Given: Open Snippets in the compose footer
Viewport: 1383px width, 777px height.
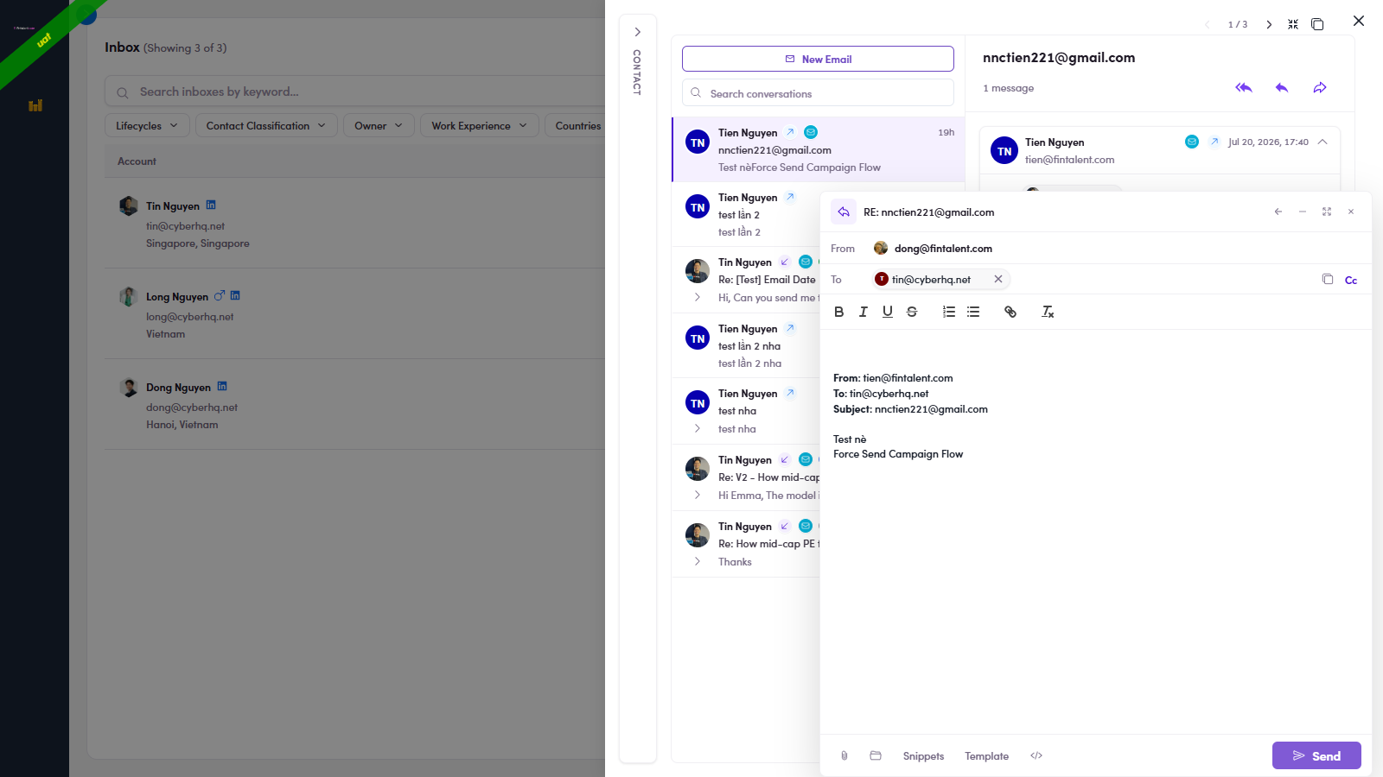Looking at the screenshot, I should coord(923,755).
